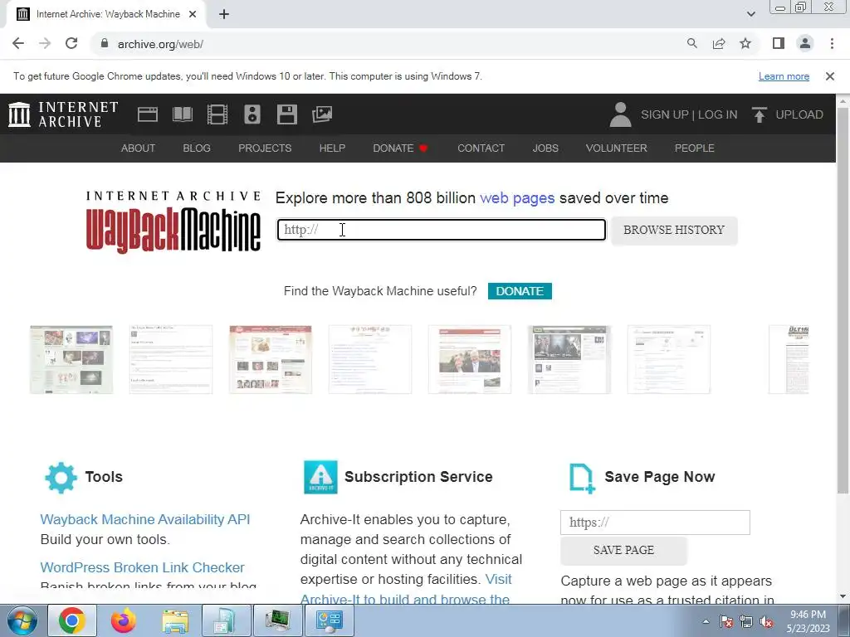Click the upload arrow icon

point(760,114)
